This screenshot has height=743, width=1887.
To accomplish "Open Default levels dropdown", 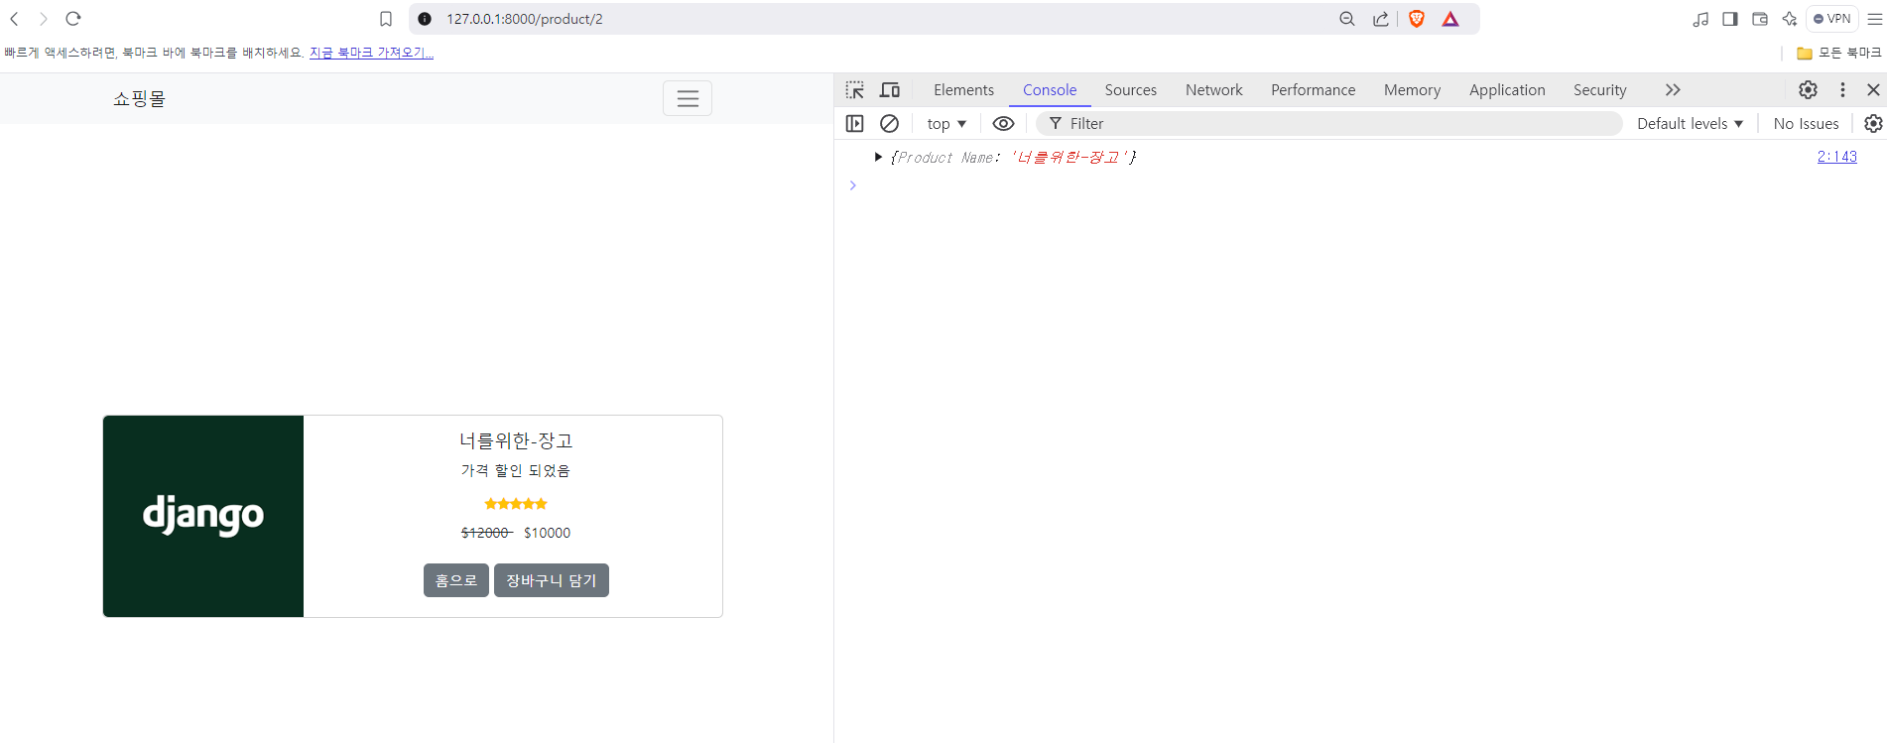I will (1690, 124).
